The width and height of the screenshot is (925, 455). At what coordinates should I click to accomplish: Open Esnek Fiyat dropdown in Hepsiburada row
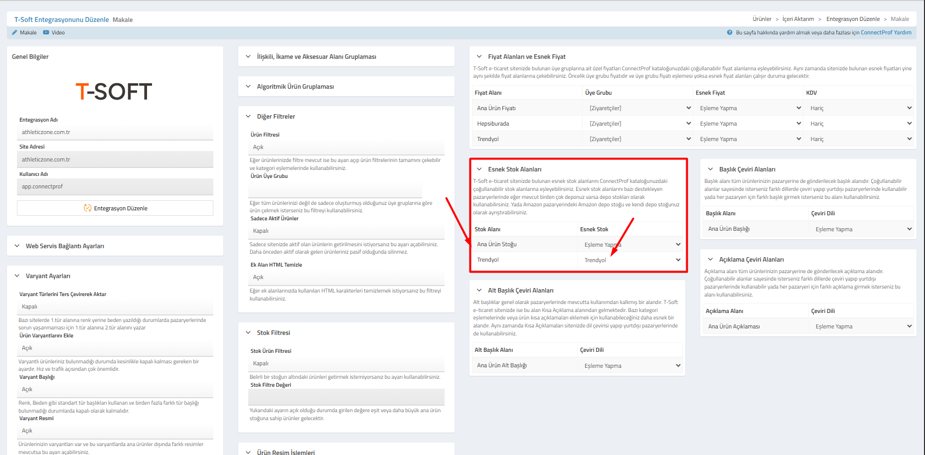tap(748, 124)
